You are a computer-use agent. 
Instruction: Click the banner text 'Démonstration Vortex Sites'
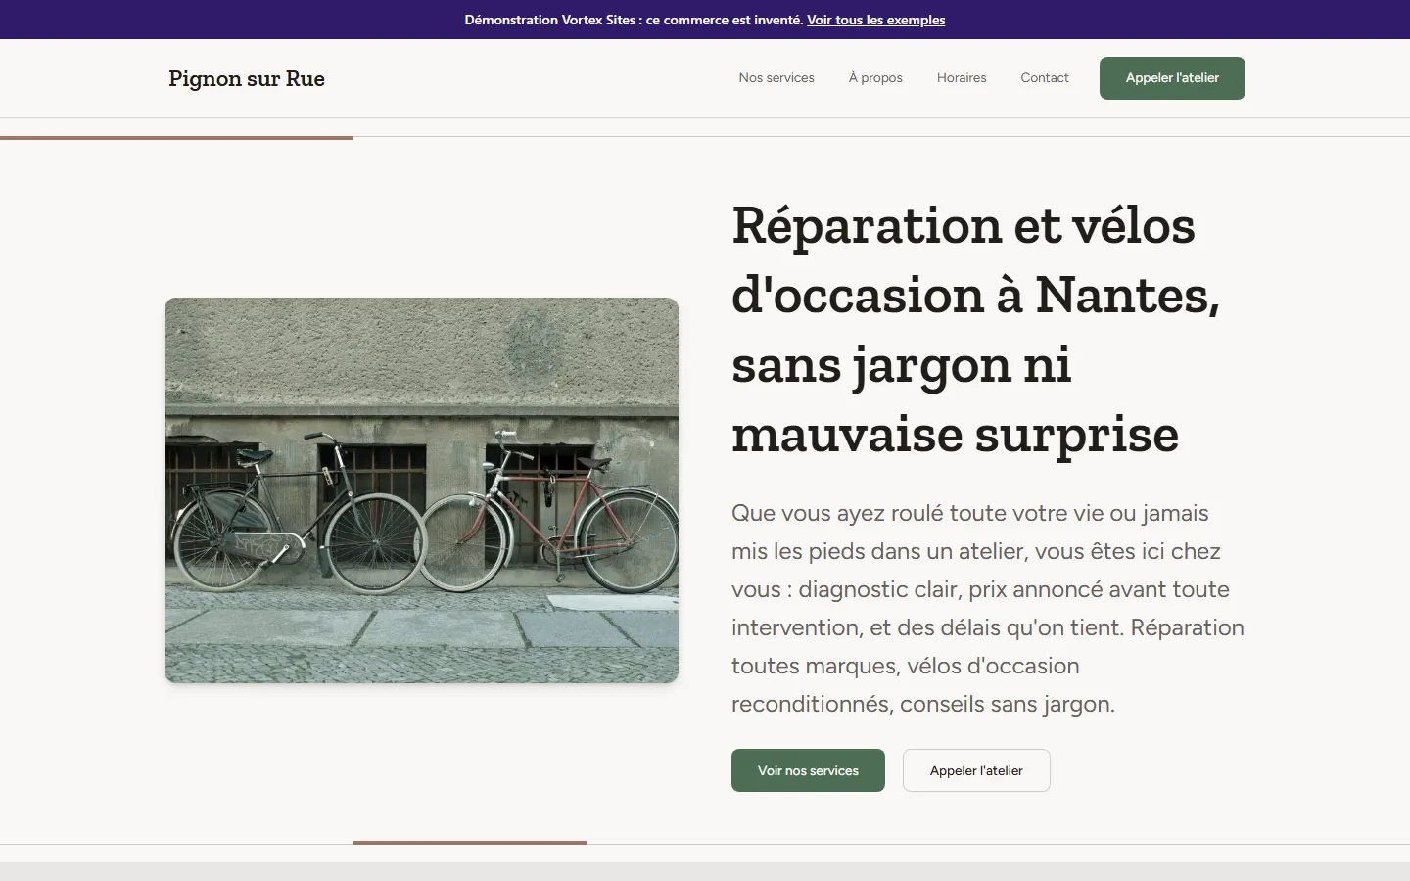pyautogui.click(x=550, y=20)
